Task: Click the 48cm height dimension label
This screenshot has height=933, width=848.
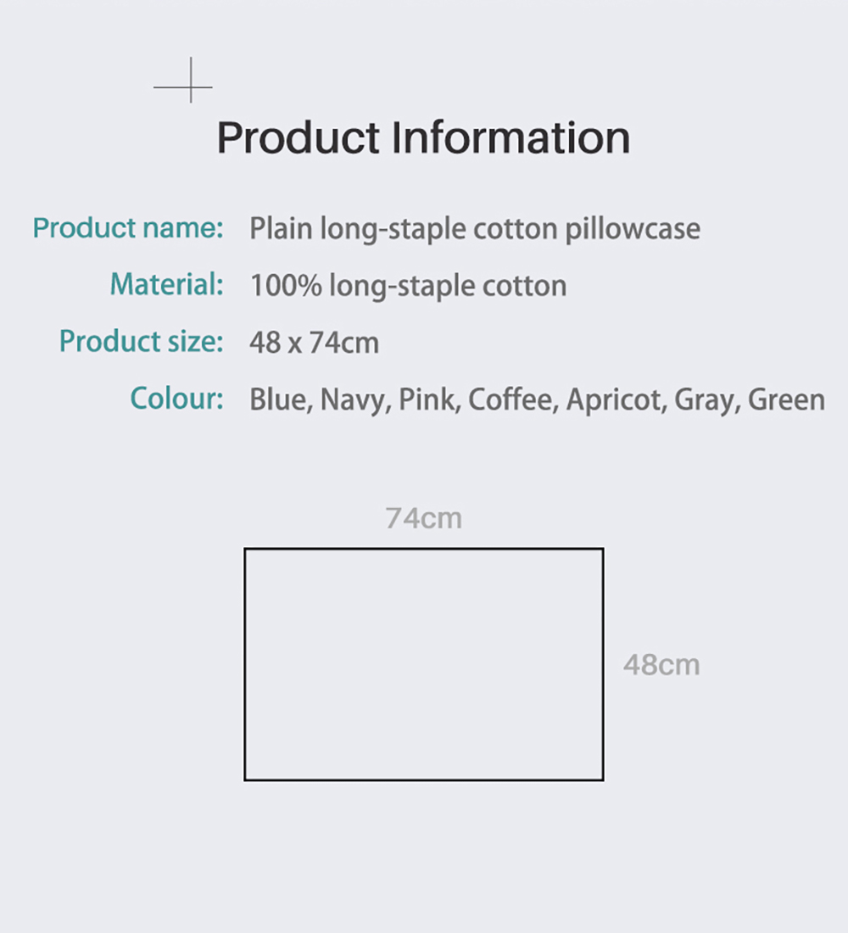Action: 661,665
